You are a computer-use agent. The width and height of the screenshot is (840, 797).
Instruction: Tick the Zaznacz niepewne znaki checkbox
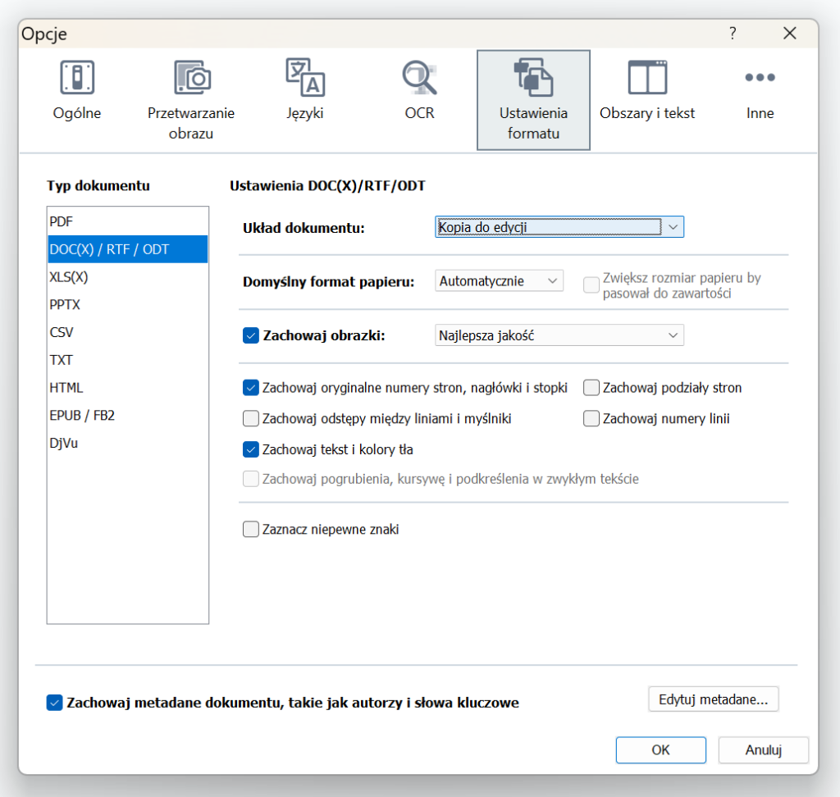point(251,530)
